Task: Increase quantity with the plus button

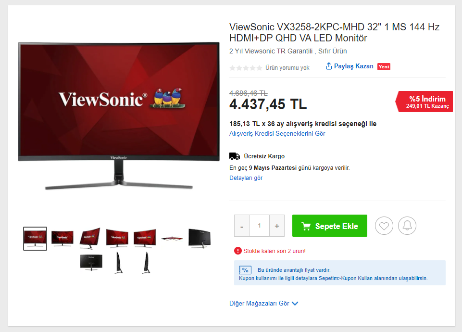Action: 277,226
